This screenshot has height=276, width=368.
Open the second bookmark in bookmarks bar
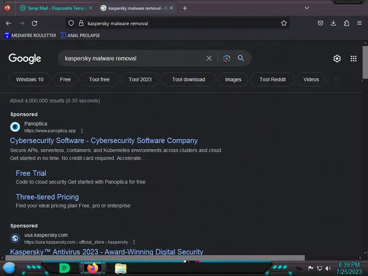pyautogui.click(x=80, y=36)
